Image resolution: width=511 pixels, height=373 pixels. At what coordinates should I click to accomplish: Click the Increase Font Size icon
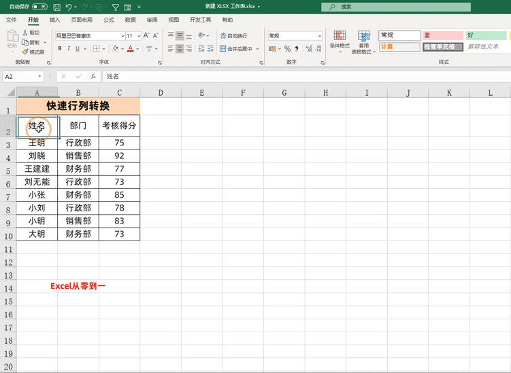pyautogui.click(x=146, y=35)
